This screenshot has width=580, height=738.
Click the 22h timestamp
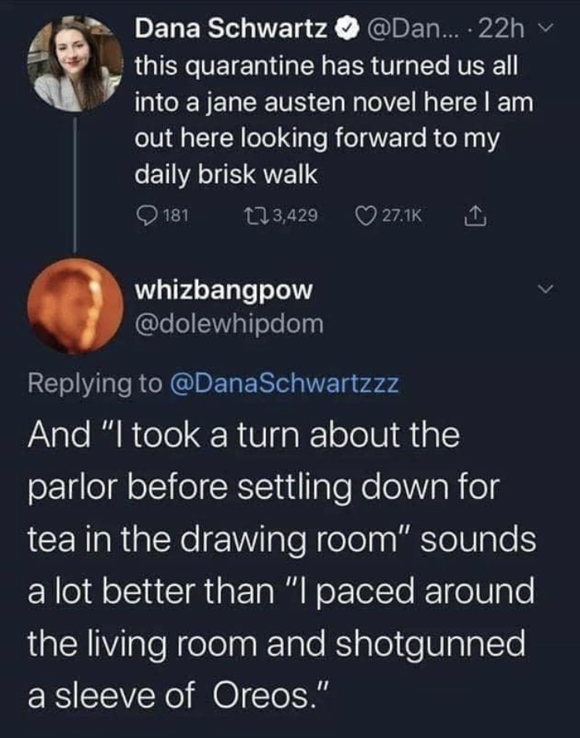pos(502,31)
